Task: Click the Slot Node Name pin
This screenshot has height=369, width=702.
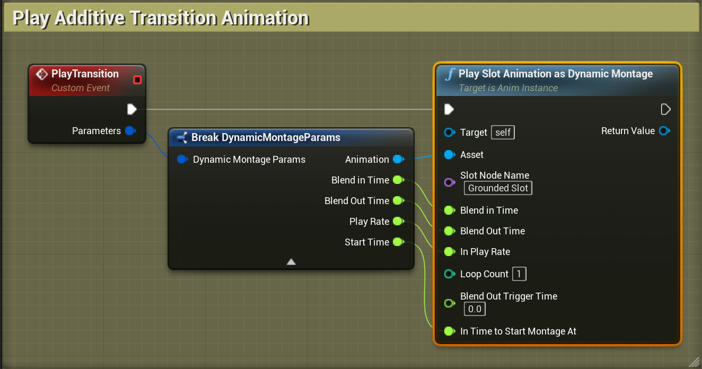Action: 450,182
